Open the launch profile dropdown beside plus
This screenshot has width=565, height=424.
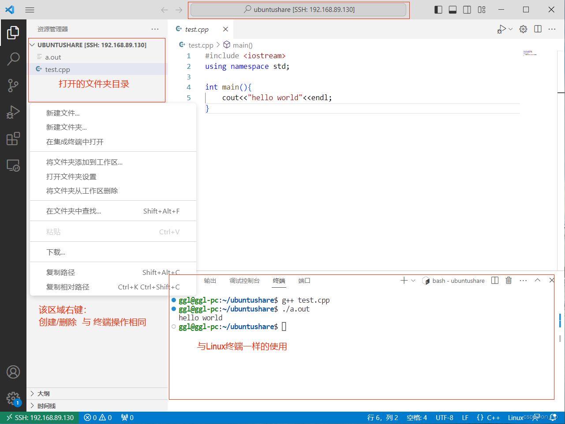[x=413, y=281]
